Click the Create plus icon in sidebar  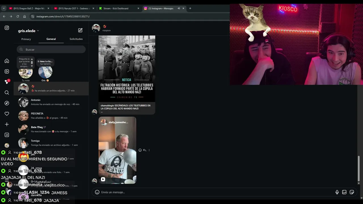click(x=7, y=124)
